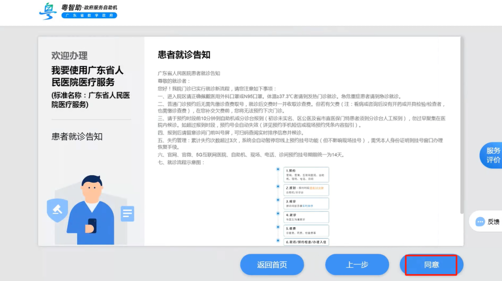Click the 4.就诊 step card
Image resolution: width=502 pixels, height=281 pixels.
(x=307, y=217)
